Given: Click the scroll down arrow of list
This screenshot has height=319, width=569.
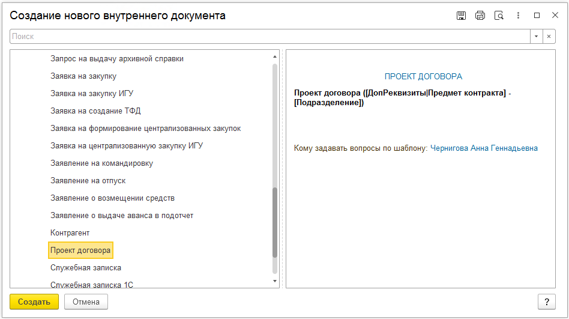Looking at the screenshot, I should 275,281.
